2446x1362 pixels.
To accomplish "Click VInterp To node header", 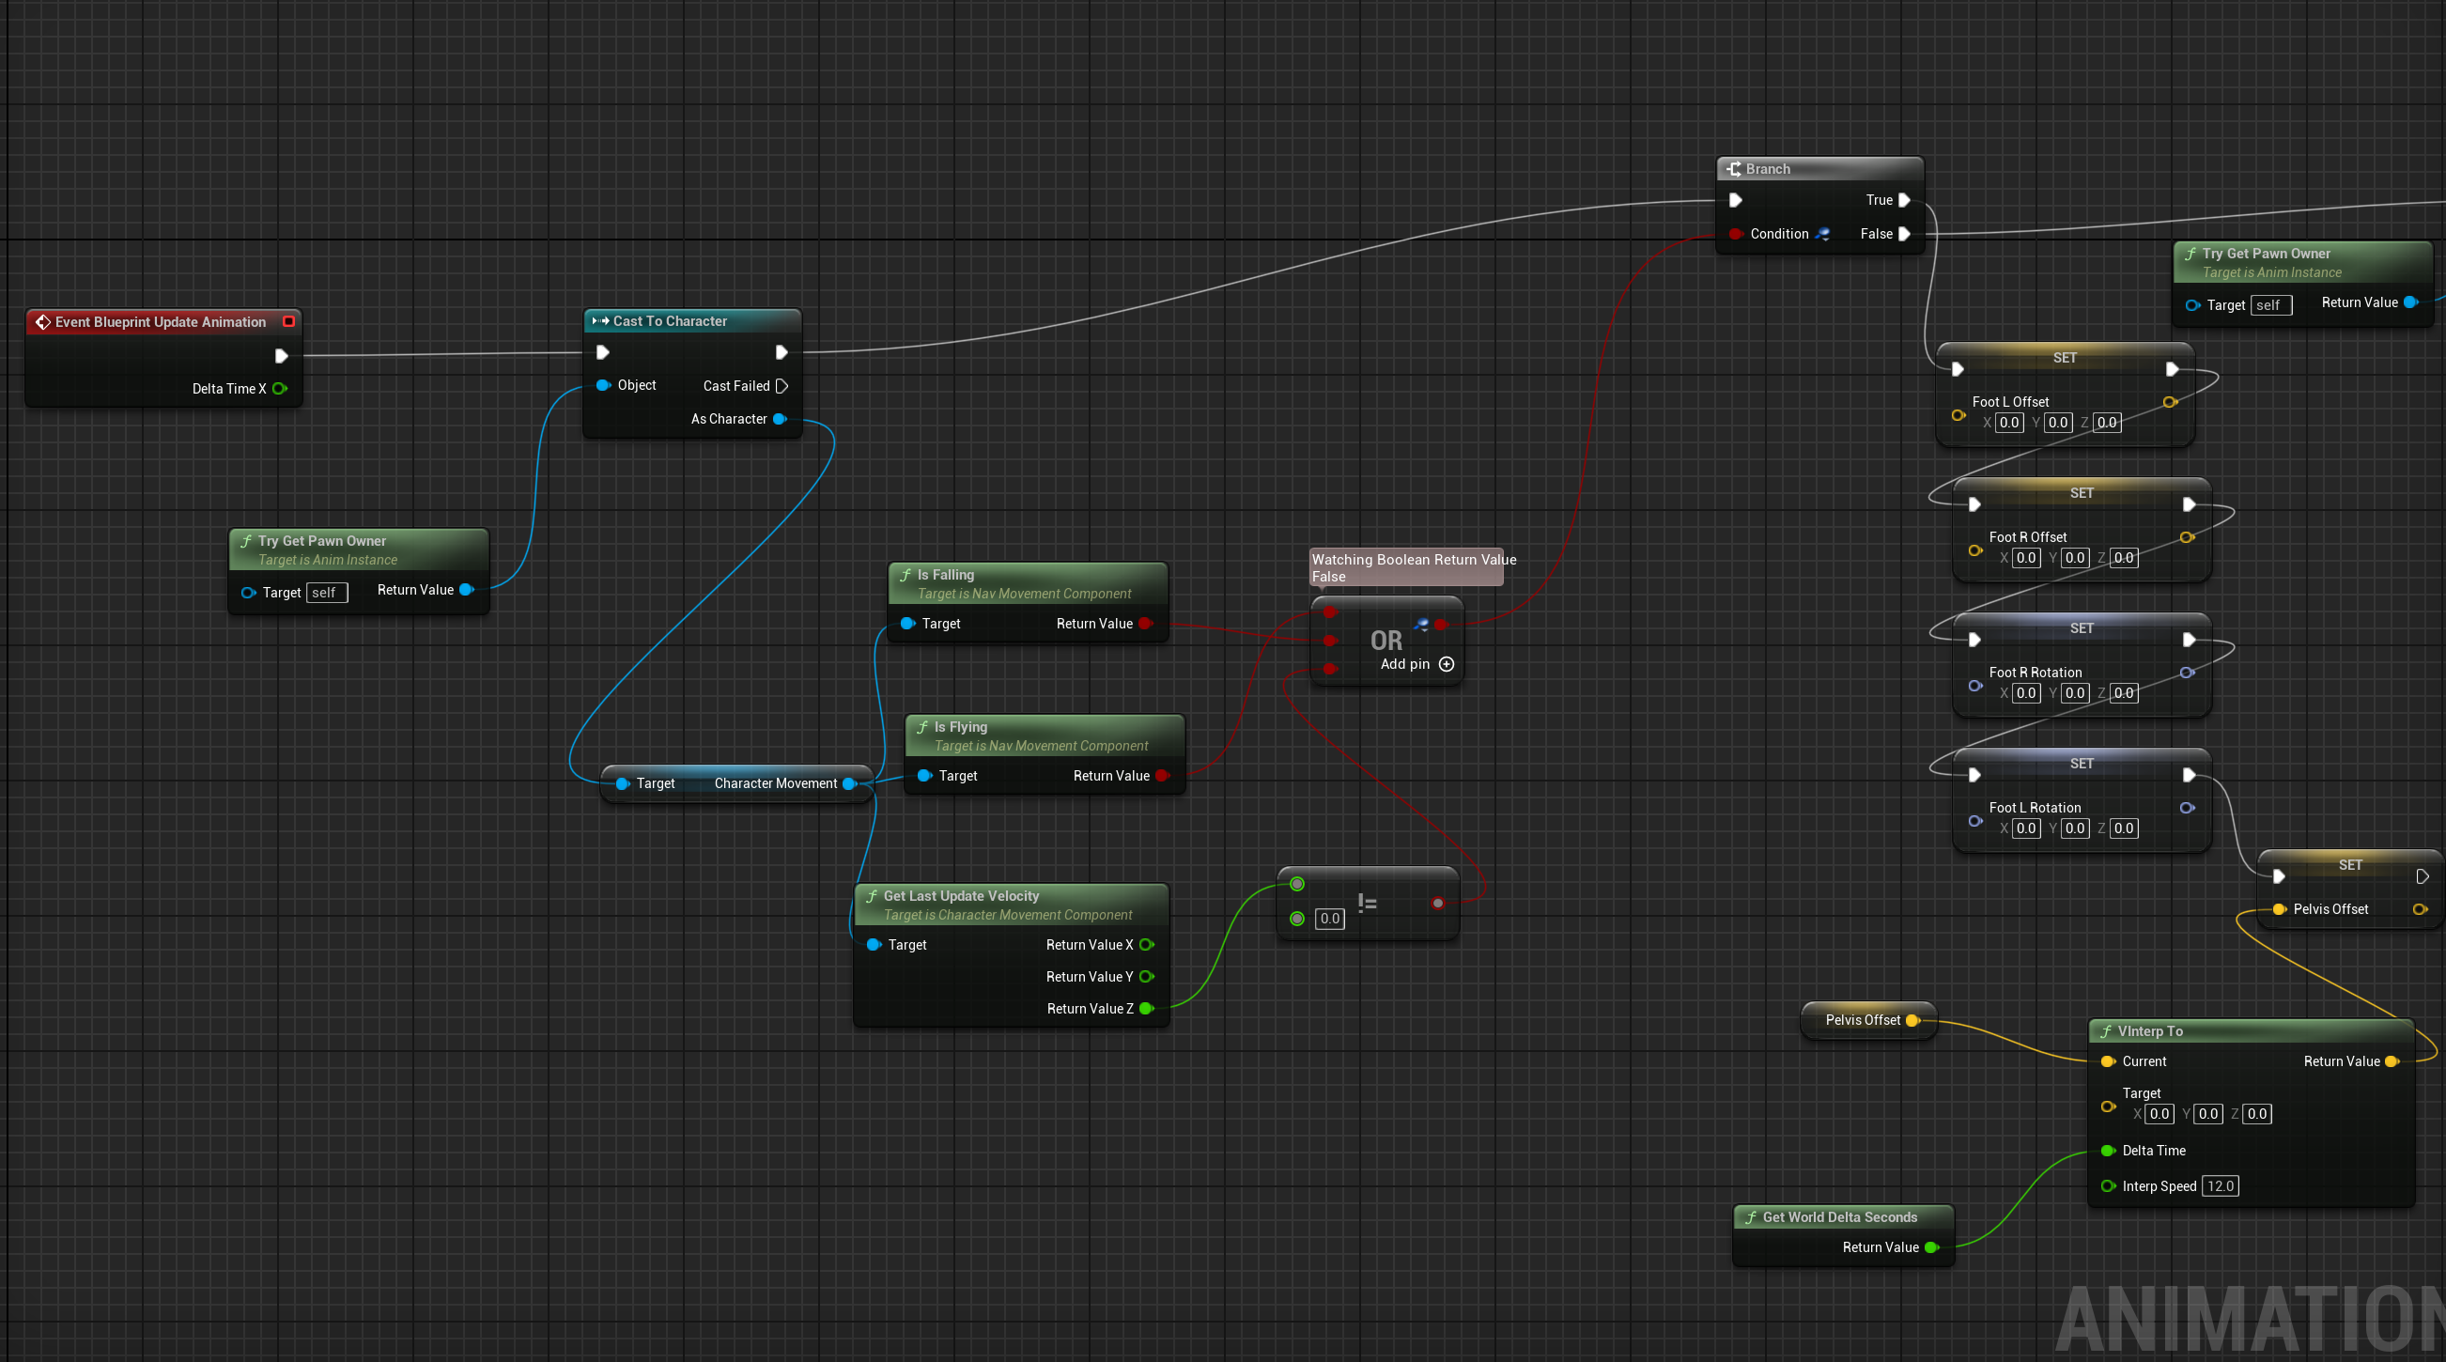I will point(2150,1031).
